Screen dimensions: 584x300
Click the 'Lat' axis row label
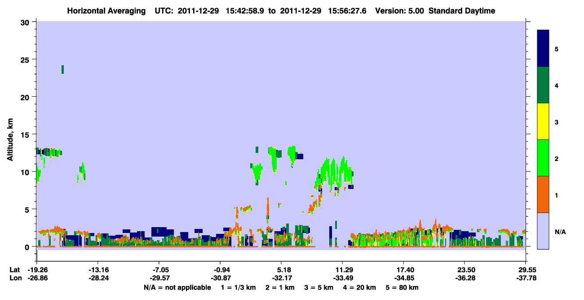pyautogui.click(x=14, y=270)
